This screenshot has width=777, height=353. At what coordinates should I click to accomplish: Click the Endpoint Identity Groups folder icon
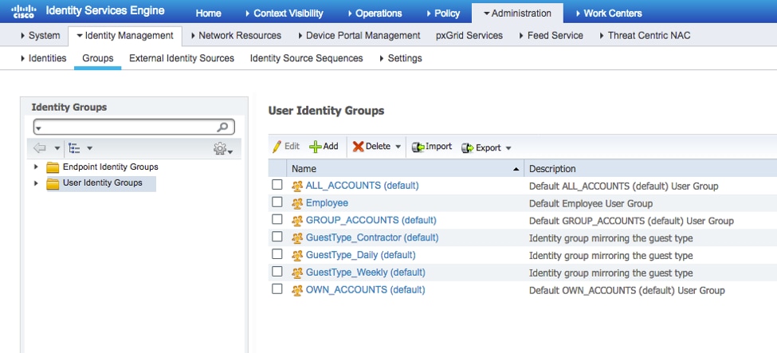pyautogui.click(x=53, y=167)
